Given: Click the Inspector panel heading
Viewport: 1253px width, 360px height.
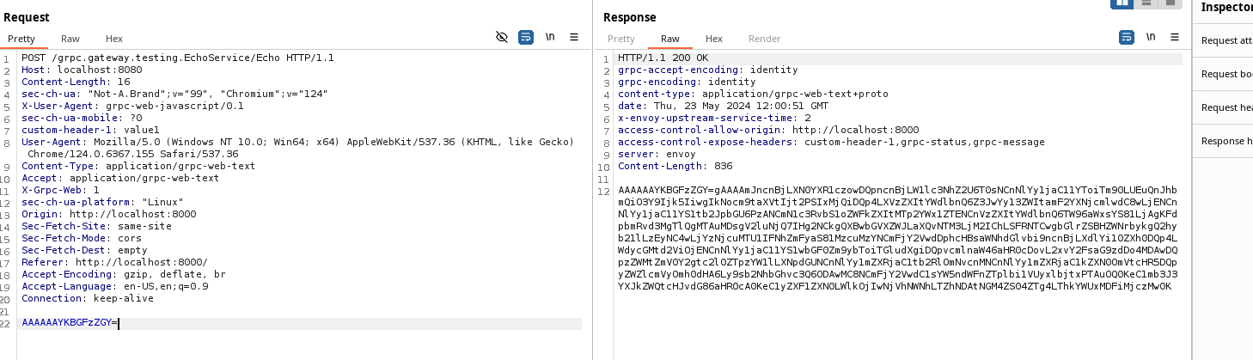Looking at the screenshot, I should tap(1226, 8).
